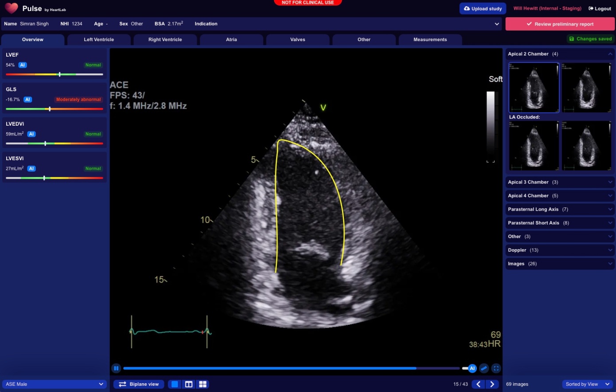Toggle Biplane view mode
Screen dimensions: 616x392
(139, 384)
